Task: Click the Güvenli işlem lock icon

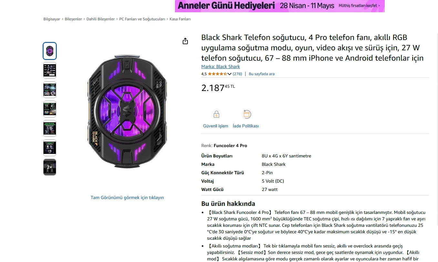Action: tap(216, 115)
